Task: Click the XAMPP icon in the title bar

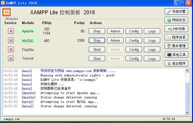Action: click(3, 3)
